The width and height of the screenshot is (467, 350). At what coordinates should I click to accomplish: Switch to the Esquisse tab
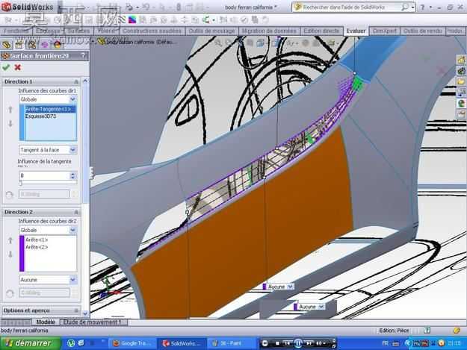point(48,31)
